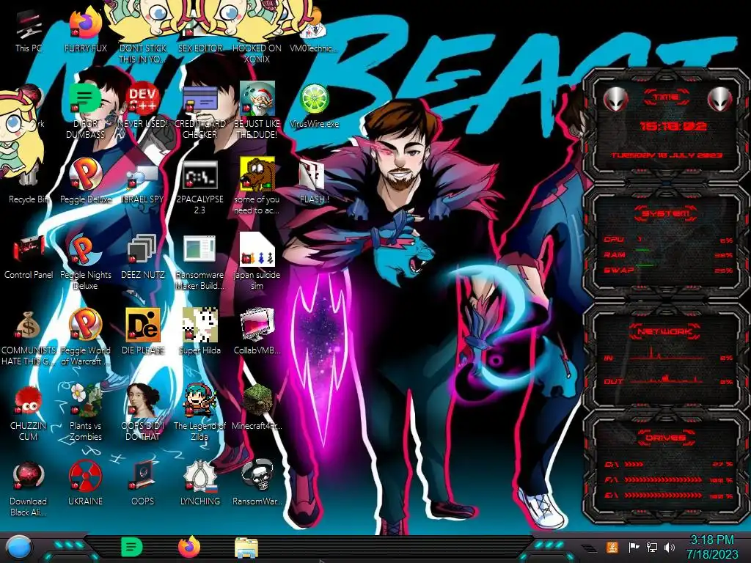Select the Ransomware Maker Builder icon
Screen dimensions: 751x563
(199, 262)
